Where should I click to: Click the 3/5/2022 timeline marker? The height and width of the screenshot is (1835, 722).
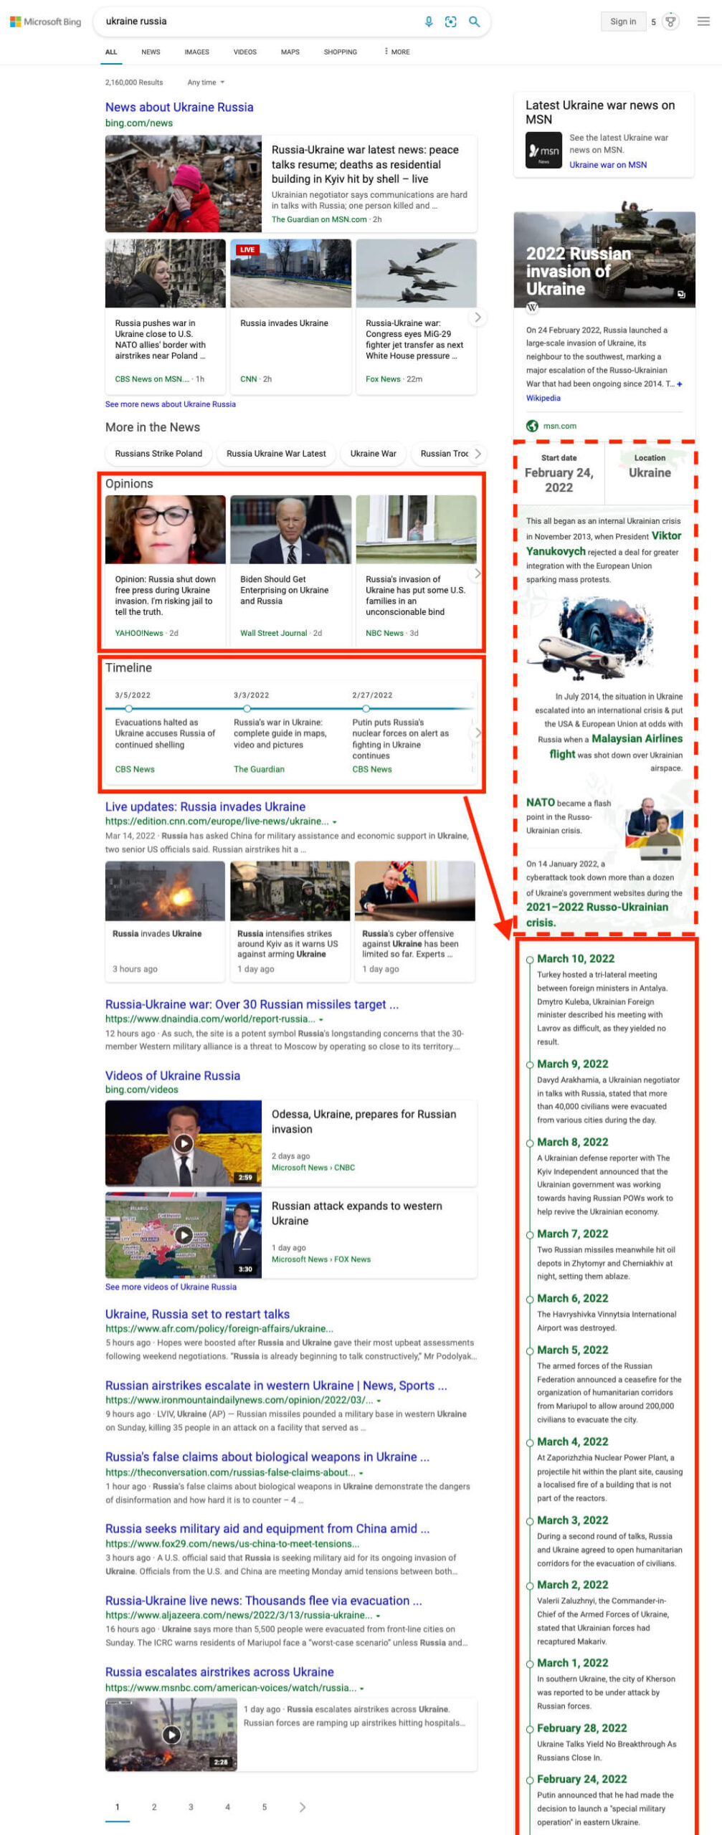pos(128,708)
